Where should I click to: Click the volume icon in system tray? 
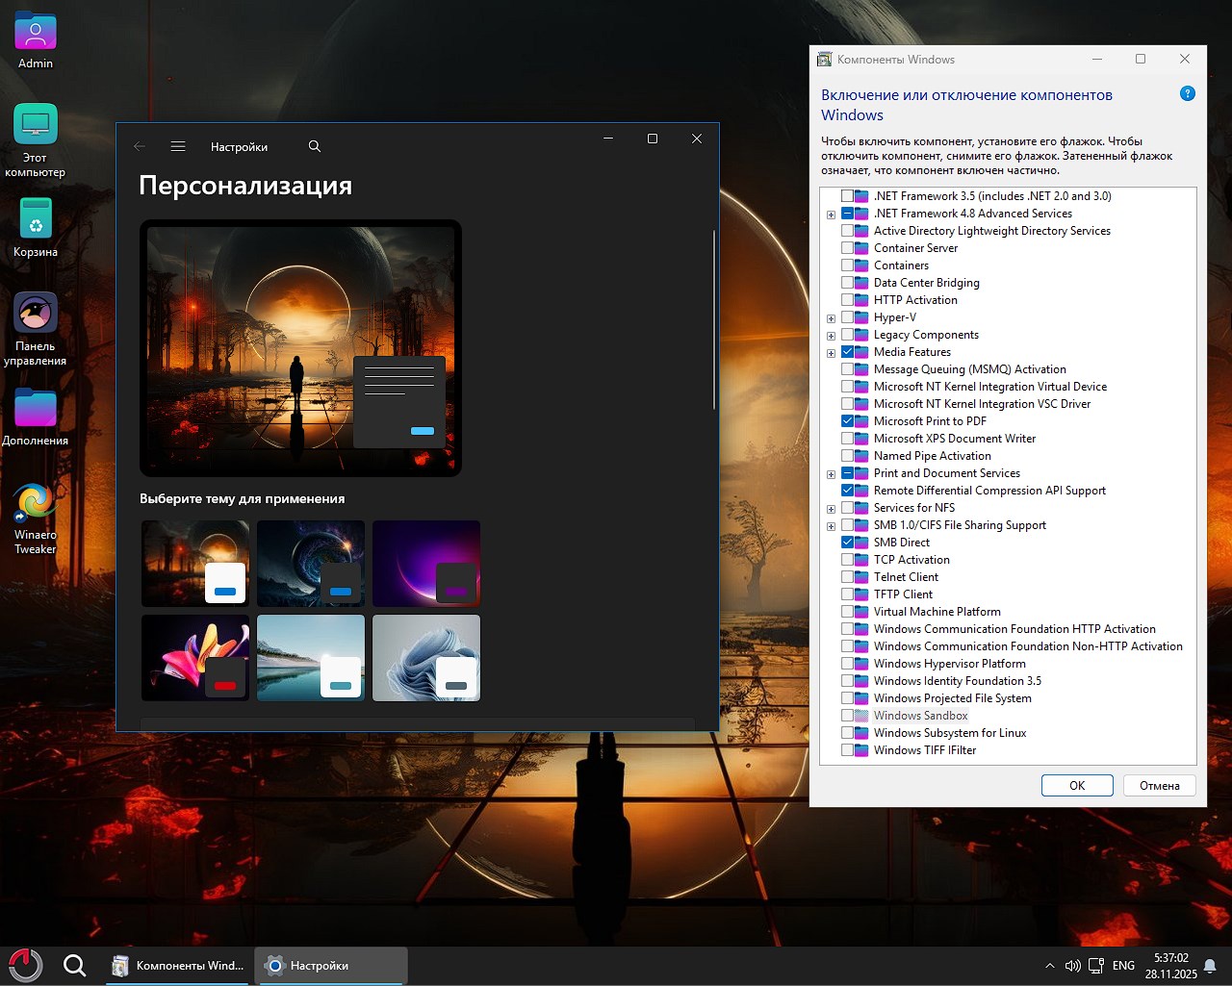[x=1072, y=966]
